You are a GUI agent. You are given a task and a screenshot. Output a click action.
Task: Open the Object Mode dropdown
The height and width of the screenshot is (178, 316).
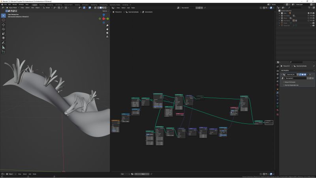(12, 8)
